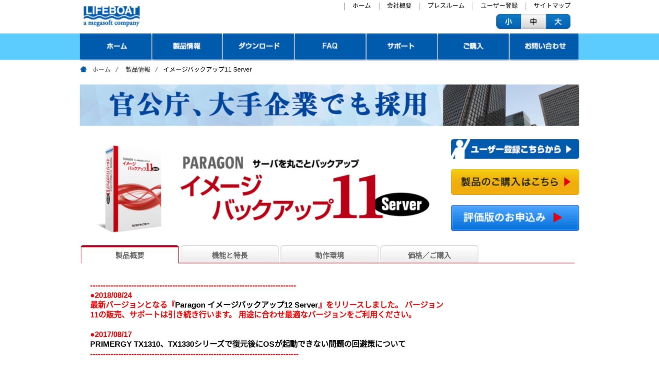The height and width of the screenshot is (371, 659).
Task: Click the イメージバックアップ11 Server product title logo
Action: pyautogui.click(x=305, y=188)
